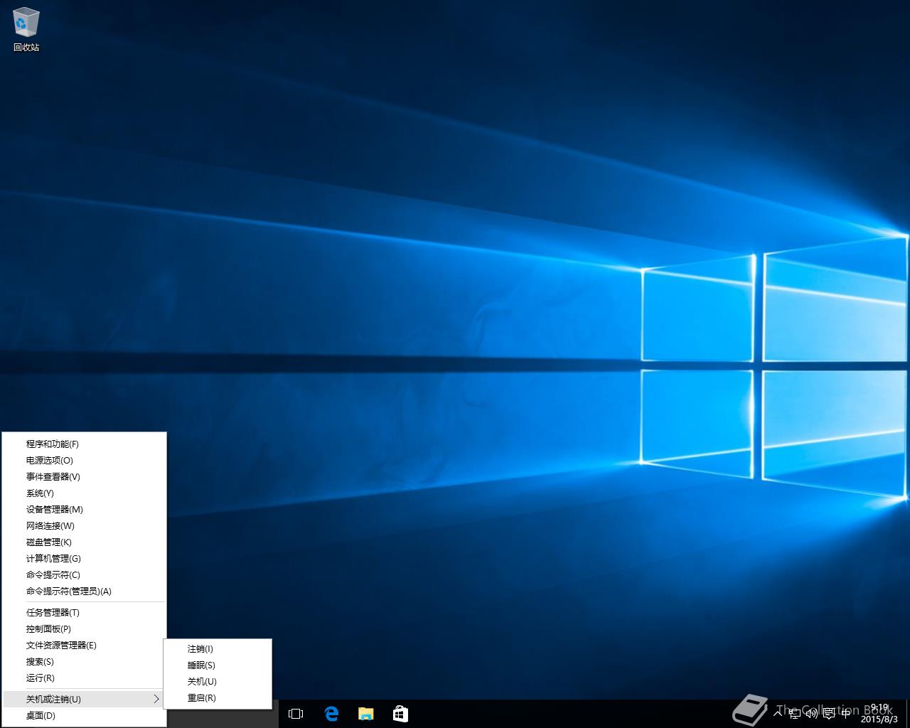
Task: Launch Microsoft Edge from the taskbar
Action: coord(331,714)
